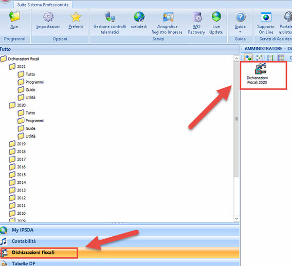Open Impostazioni gear settings
Image resolution: width=292 pixels, height=266 pixels.
tap(48, 20)
